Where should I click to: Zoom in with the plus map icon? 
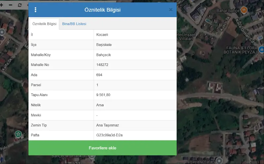pos(2,5)
